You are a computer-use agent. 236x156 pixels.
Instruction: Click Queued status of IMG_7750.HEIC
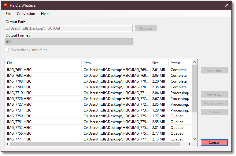(177, 116)
